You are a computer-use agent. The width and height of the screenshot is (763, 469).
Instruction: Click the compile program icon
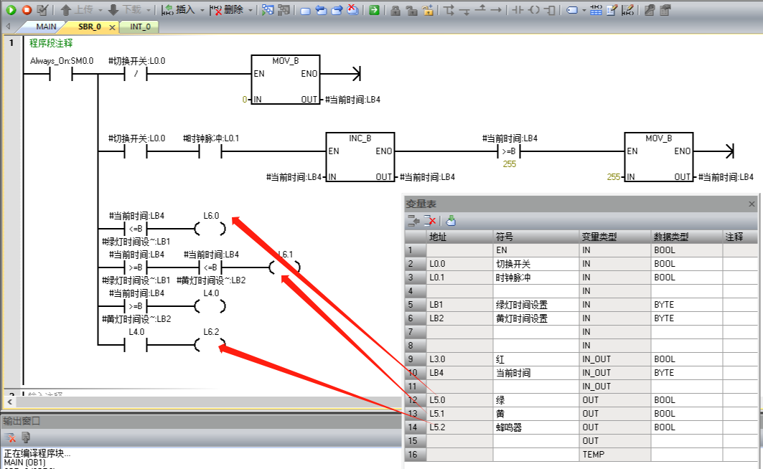point(43,10)
